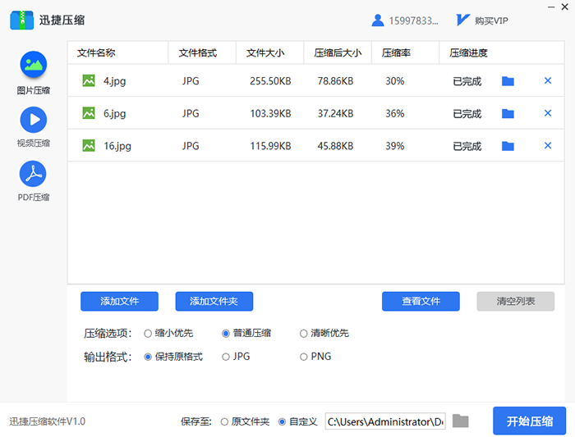Choose PNG output format
575x437 pixels.
(304, 357)
